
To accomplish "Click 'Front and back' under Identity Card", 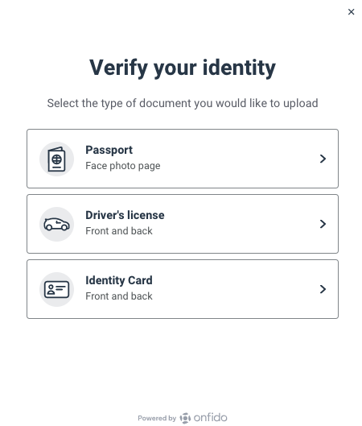I will tap(119, 296).
